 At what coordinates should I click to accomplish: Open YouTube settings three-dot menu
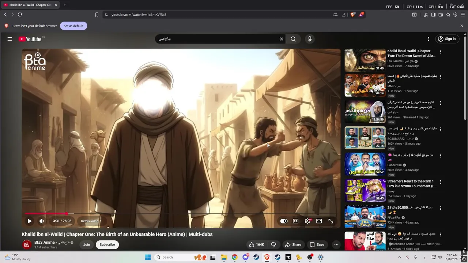(x=429, y=39)
